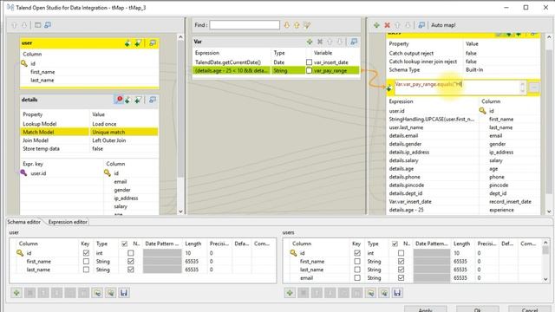Export the users schema icon

click(383, 293)
